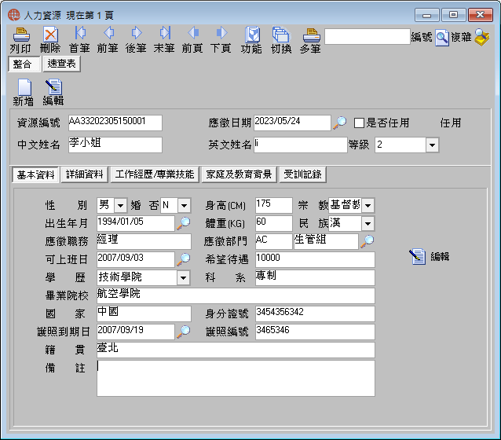The width and height of the screenshot is (501, 440).
Task: Open date picker beside 護照到期日
Action: pyautogui.click(x=184, y=332)
